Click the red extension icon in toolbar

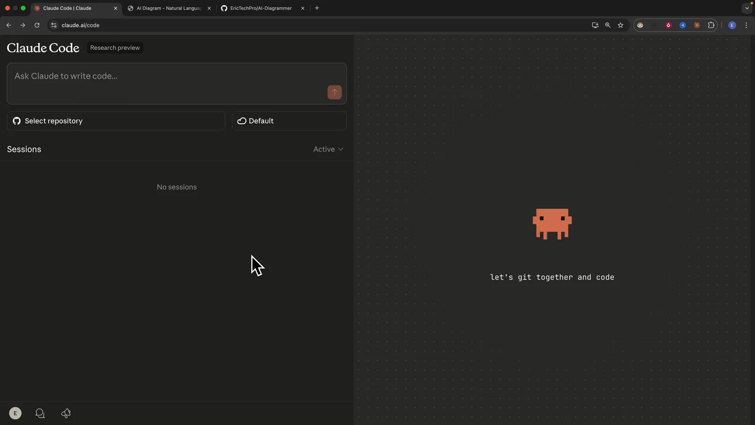pos(669,25)
